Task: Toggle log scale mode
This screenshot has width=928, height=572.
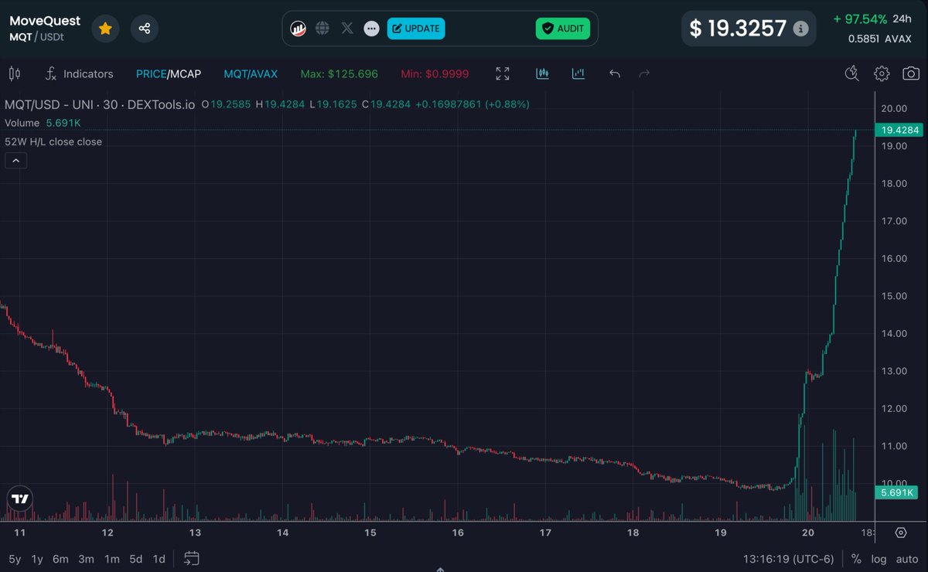Action: 879,559
